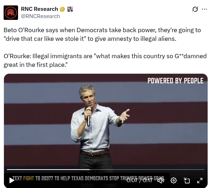
Task: Click the white played portion of the progress bar
Action: (48, 170)
